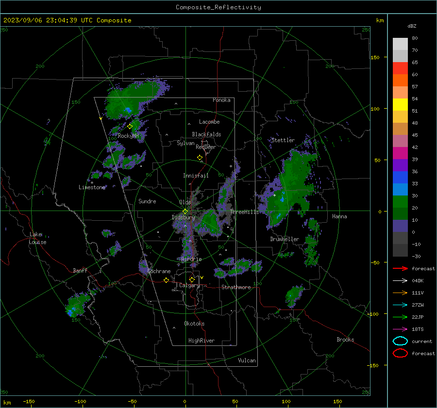Click the Airdrie label

click(191, 259)
